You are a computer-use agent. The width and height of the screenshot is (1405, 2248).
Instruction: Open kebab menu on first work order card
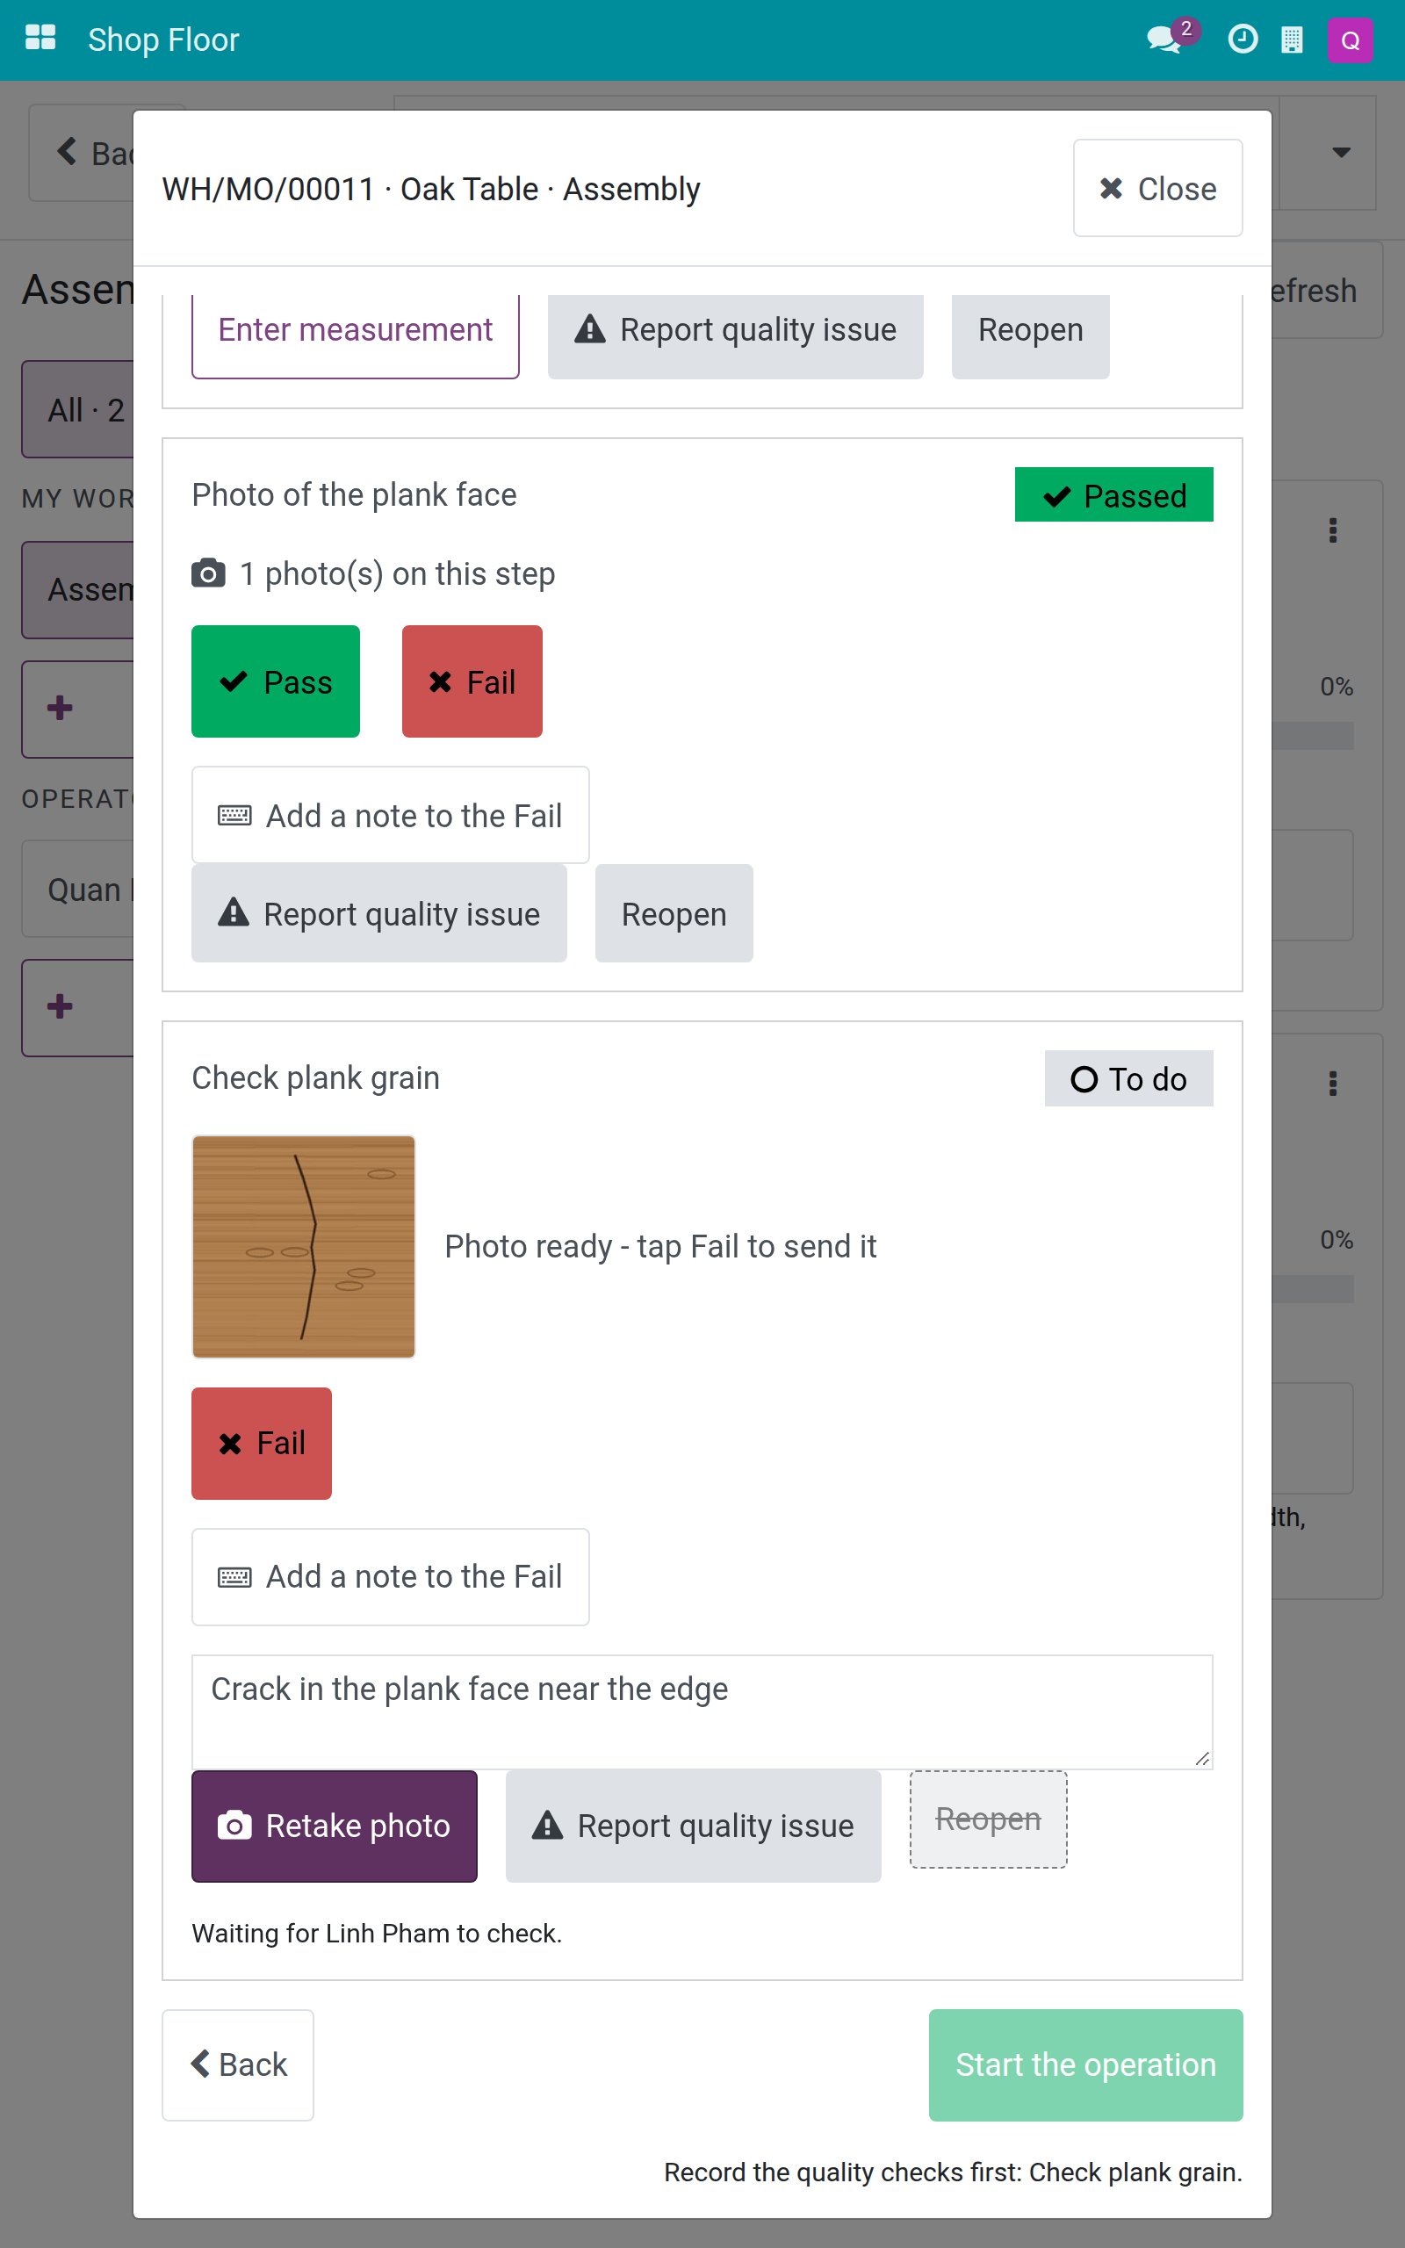(1332, 530)
